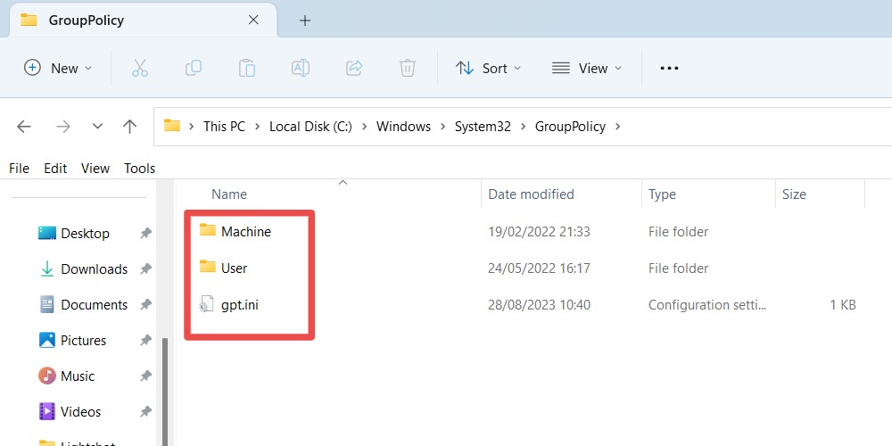The height and width of the screenshot is (446, 892).
Task: Click Windows in address breadcrumb
Action: tap(403, 127)
